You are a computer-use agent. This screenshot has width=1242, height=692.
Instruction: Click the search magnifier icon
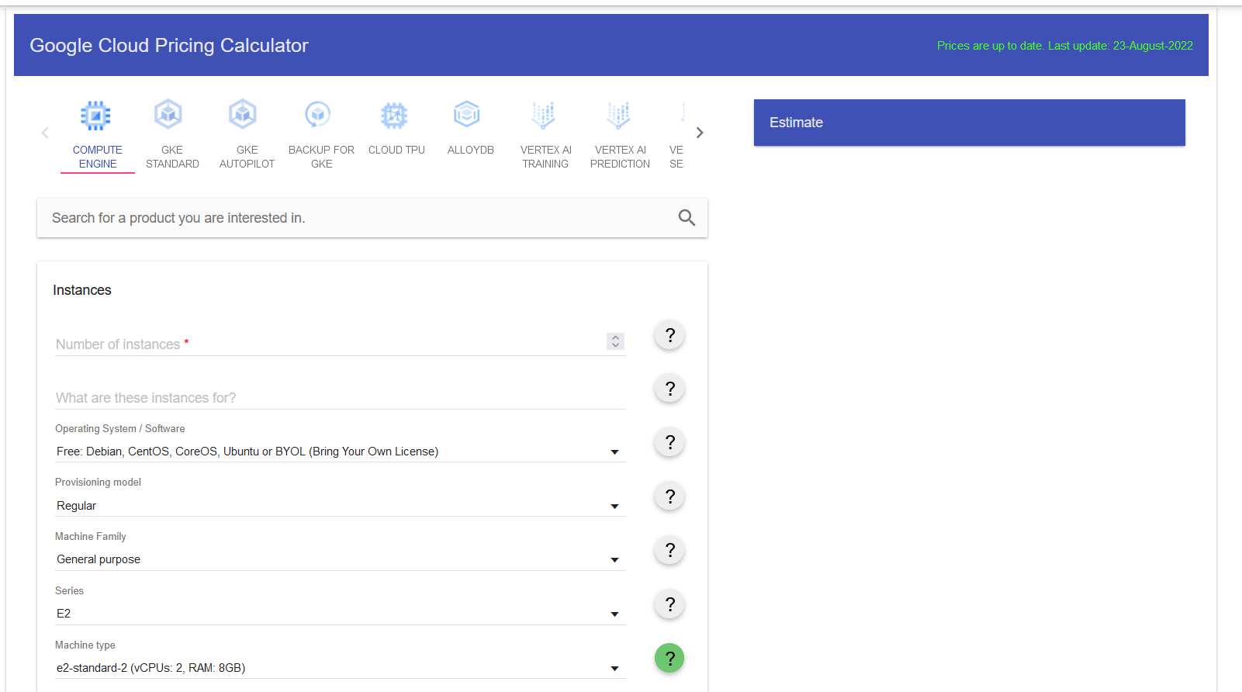pyautogui.click(x=687, y=218)
